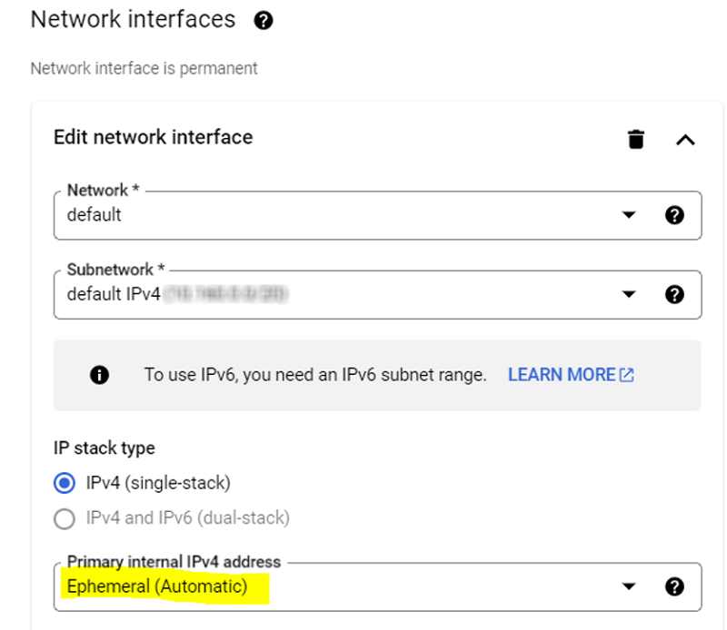This screenshot has height=630, width=727.
Task: Follow the LEARN MORE link
Action: [x=562, y=375]
